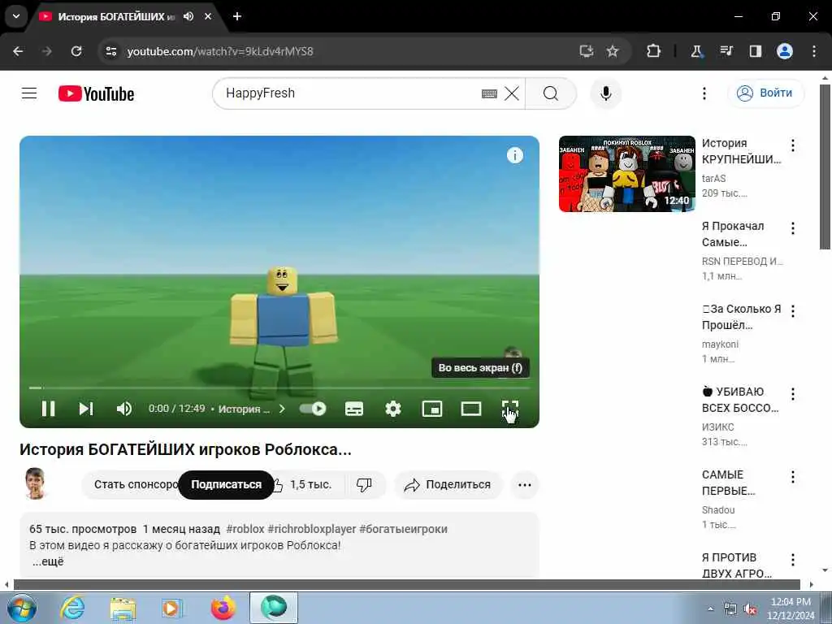Click the youtube.com address bar URL
Image resolution: width=832 pixels, height=624 pixels.
pyautogui.click(x=219, y=51)
